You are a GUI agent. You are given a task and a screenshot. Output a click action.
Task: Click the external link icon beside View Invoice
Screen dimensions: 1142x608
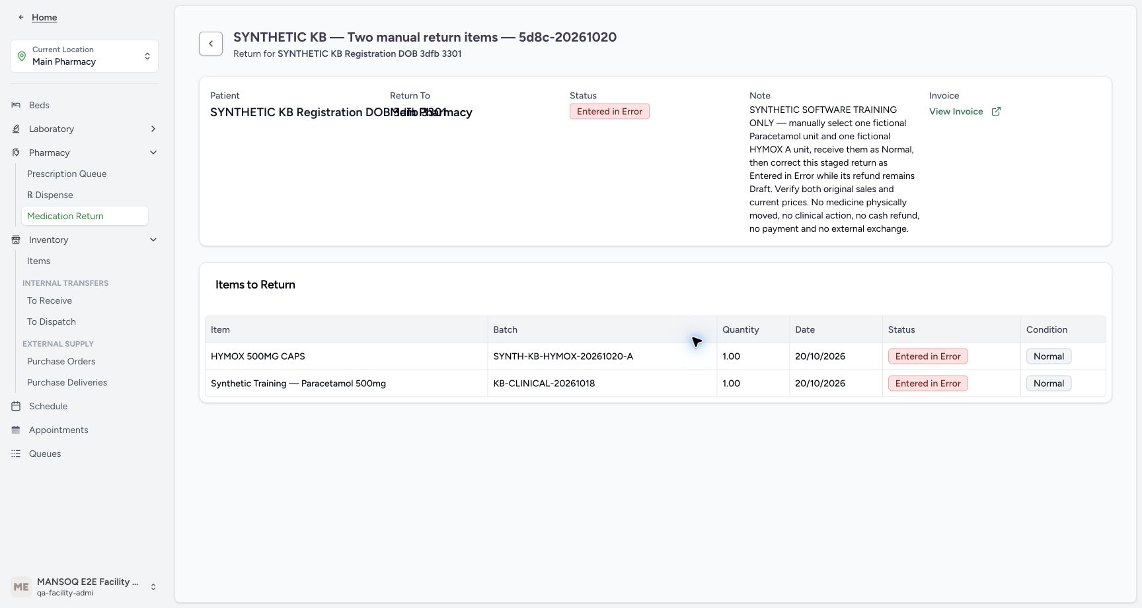coord(996,112)
